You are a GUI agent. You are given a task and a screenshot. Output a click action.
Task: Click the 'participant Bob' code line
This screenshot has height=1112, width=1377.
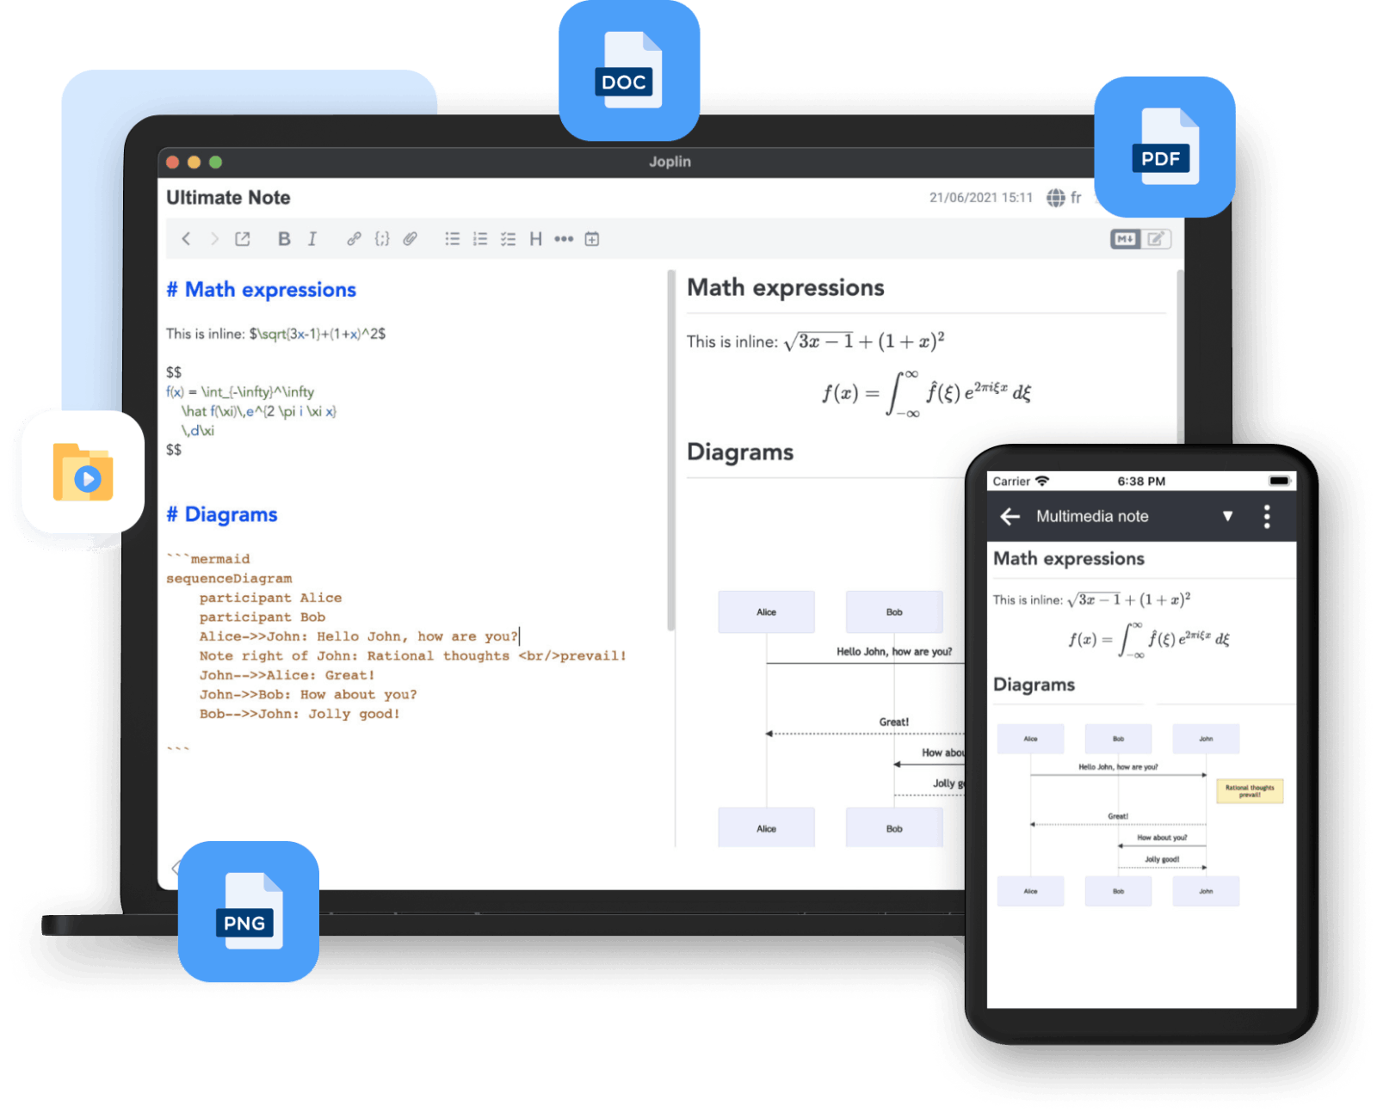pos(262,617)
